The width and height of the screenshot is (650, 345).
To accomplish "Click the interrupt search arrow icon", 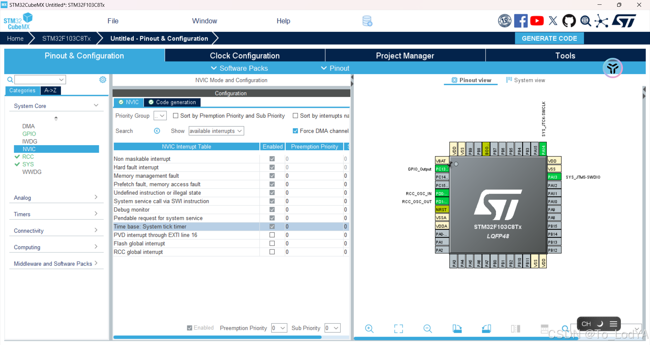I will coord(157,131).
